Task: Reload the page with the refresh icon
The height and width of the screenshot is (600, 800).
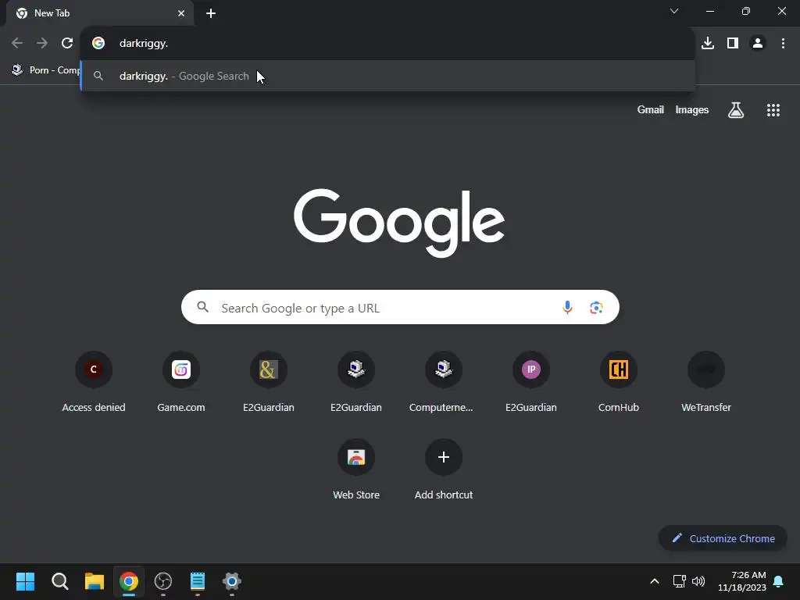Action: point(67,44)
